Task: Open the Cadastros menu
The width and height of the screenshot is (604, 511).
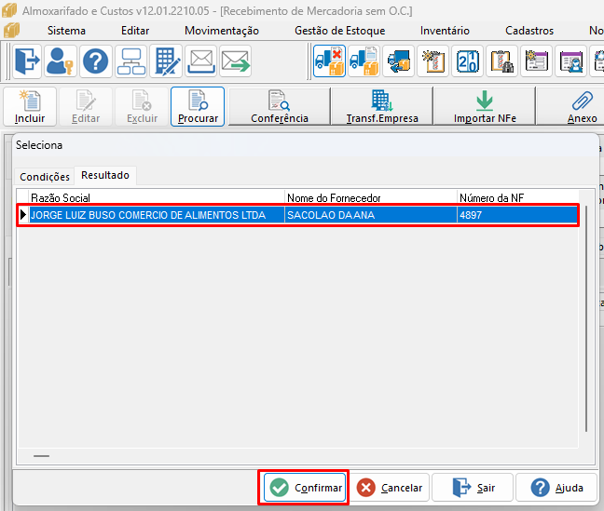Action: (x=529, y=31)
